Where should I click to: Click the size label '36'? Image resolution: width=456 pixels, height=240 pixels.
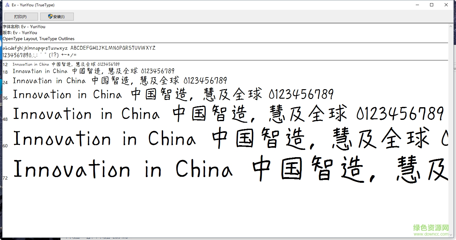[5, 98]
